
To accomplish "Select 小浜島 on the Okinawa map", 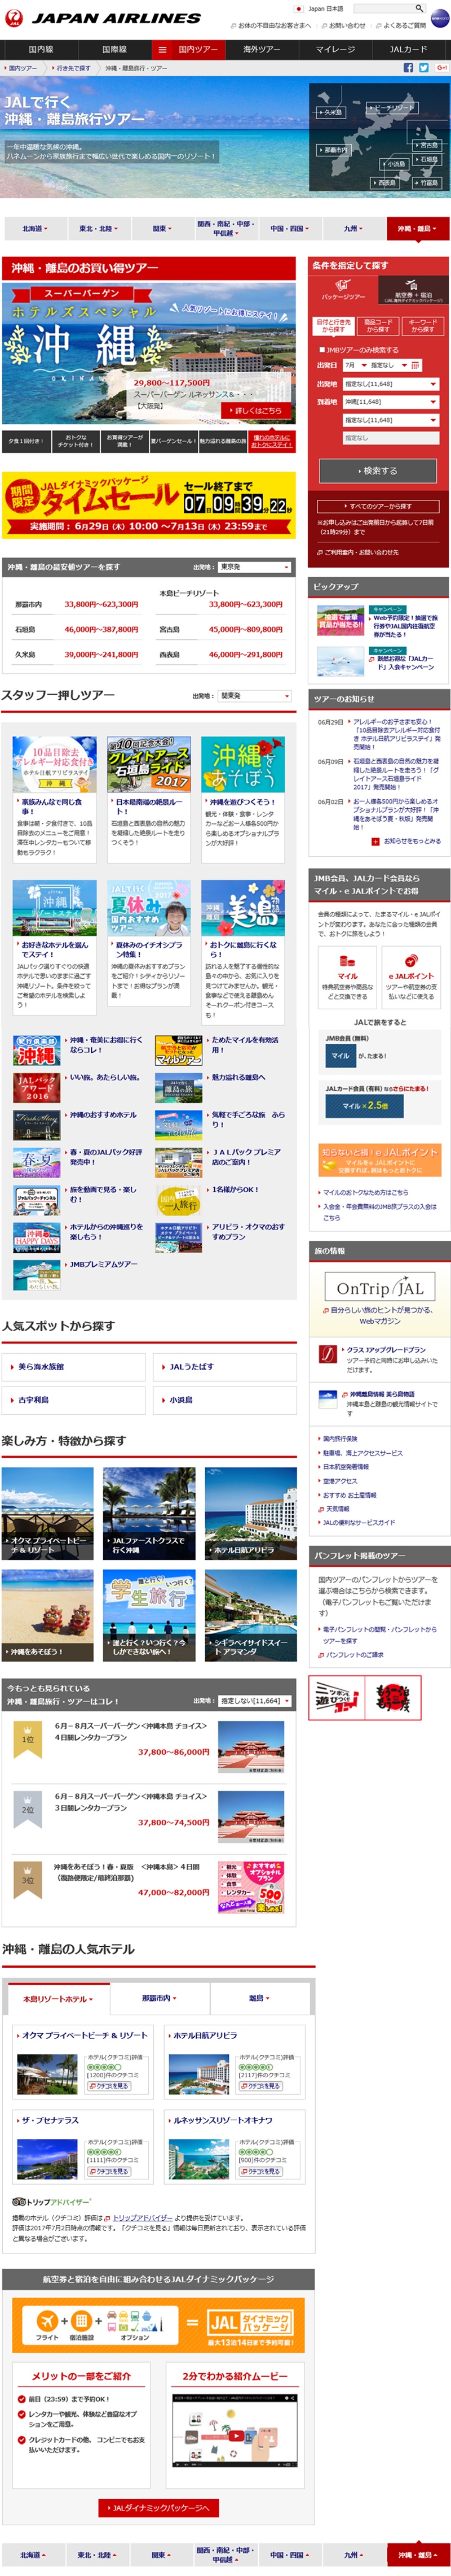I will coord(395,164).
